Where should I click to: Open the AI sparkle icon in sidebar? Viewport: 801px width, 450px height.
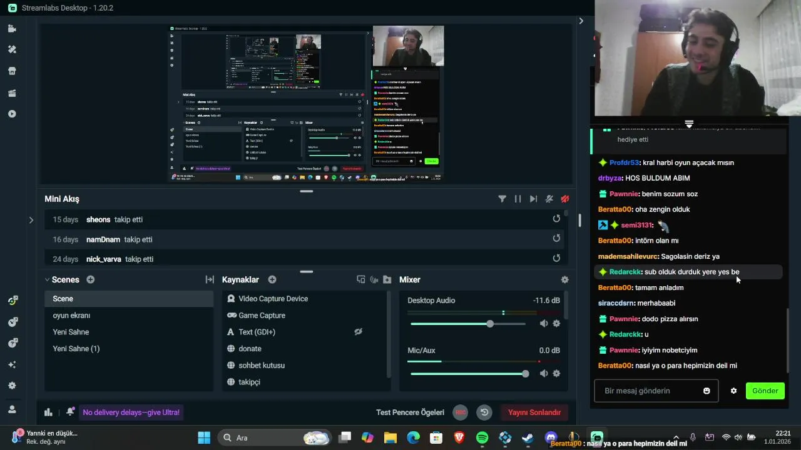click(x=12, y=364)
